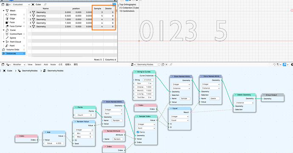
Task: Open the Add menu in node editor
Action: tap(46, 64)
